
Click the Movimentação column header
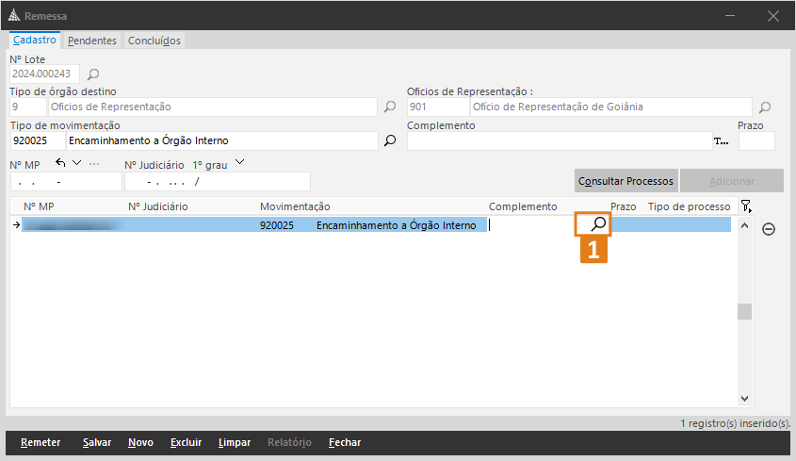point(295,206)
